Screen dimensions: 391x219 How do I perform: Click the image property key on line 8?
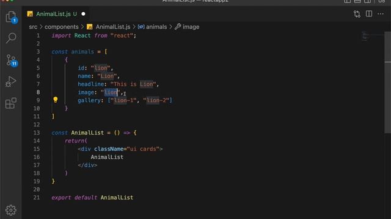point(86,92)
